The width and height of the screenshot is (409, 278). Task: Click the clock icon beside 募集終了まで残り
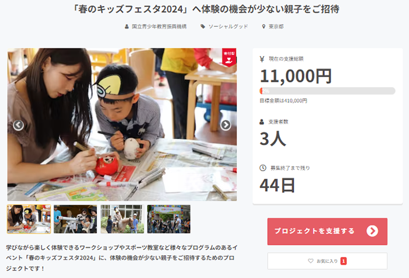point(263,168)
